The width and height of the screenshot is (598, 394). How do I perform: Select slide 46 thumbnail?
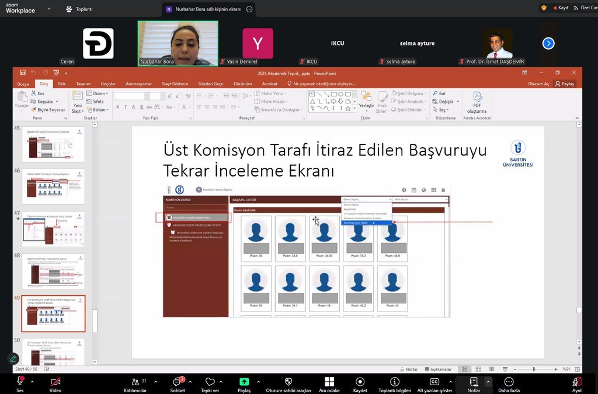53,186
